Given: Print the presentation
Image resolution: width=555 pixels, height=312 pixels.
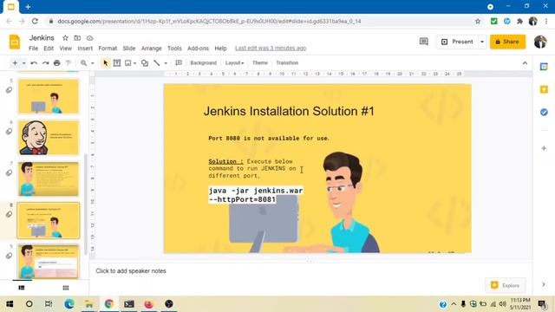Looking at the screenshot, I should tap(56, 63).
